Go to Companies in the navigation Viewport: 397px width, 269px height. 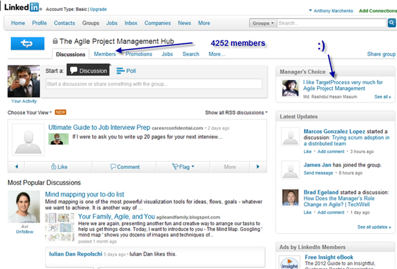pyautogui.click(x=158, y=23)
